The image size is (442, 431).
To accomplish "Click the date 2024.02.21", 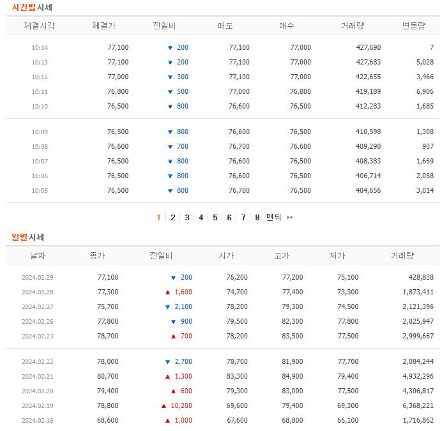I will point(38,376).
